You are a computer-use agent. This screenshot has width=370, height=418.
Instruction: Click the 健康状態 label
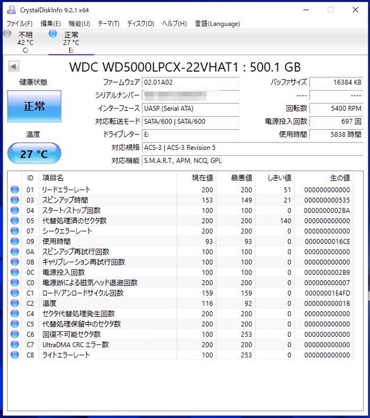pyautogui.click(x=33, y=82)
